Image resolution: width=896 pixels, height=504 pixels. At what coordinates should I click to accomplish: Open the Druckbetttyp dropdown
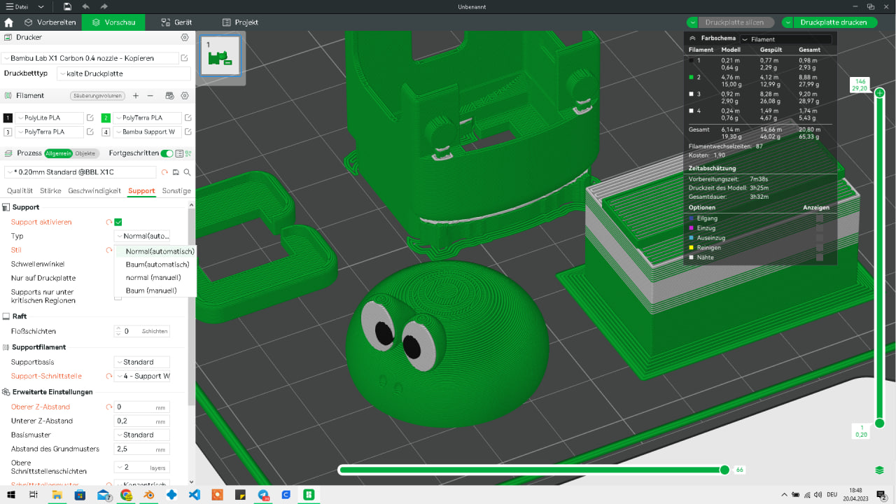click(x=124, y=73)
